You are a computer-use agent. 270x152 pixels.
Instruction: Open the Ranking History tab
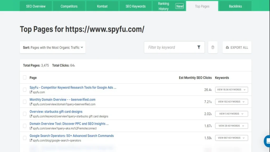169,6
